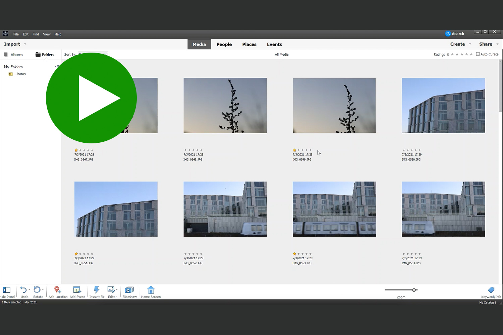This screenshot has width=503, height=335.
Task: Open Keyword/Info panel
Action: (491, 290)
